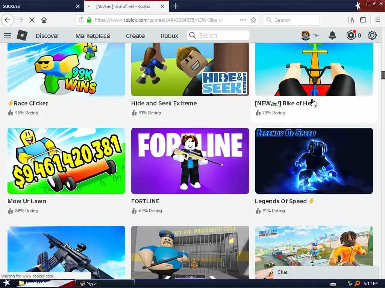Close the SUCKEYS tab

pyautogui.click(x=78, y=6)
